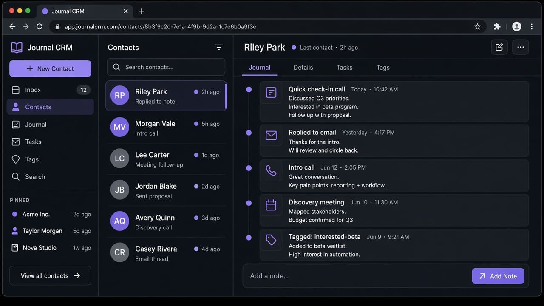Open pinned Taylor Morgan
544x306 pixels.
pyautogui.click(x=50, y=231)
